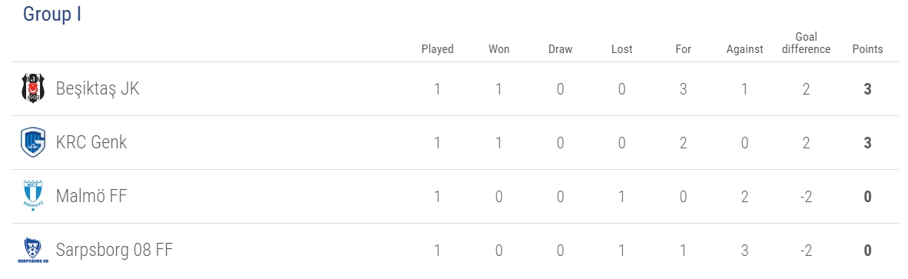Viewport: 908px width, 279px height.
Task: Click the Malmö FF club crest
Action: (32, 196)
